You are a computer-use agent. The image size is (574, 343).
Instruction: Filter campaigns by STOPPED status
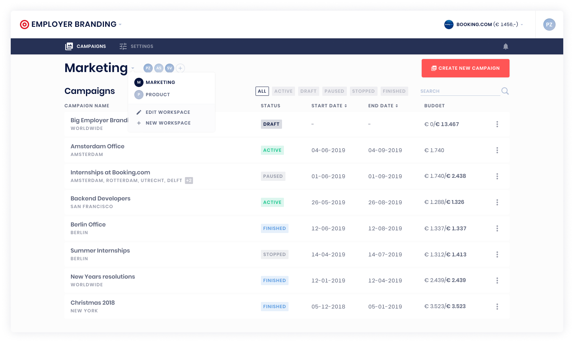click(363, 91)
